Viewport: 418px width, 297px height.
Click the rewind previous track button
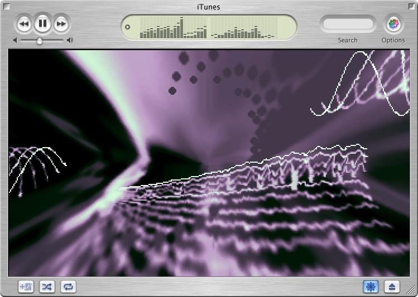pos(24,24)
